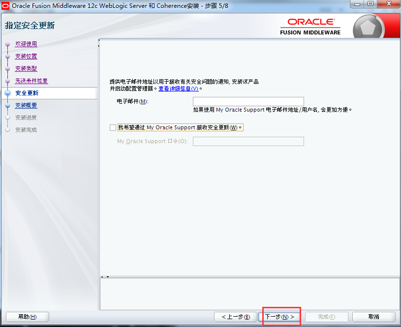Navigate to 先决条件检查 step
Screen dimensions: 401x327
pyautogui.click(x=31, y=81)
